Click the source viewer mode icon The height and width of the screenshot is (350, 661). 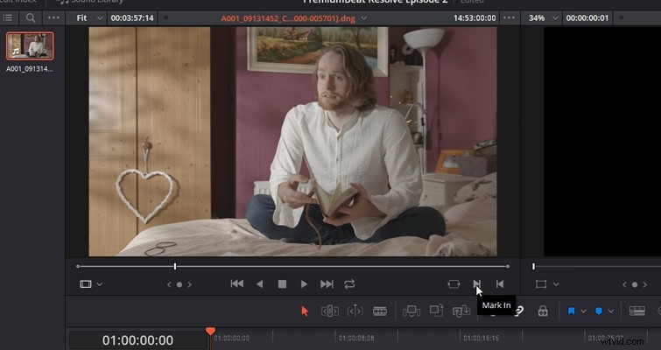pos(86,284)
